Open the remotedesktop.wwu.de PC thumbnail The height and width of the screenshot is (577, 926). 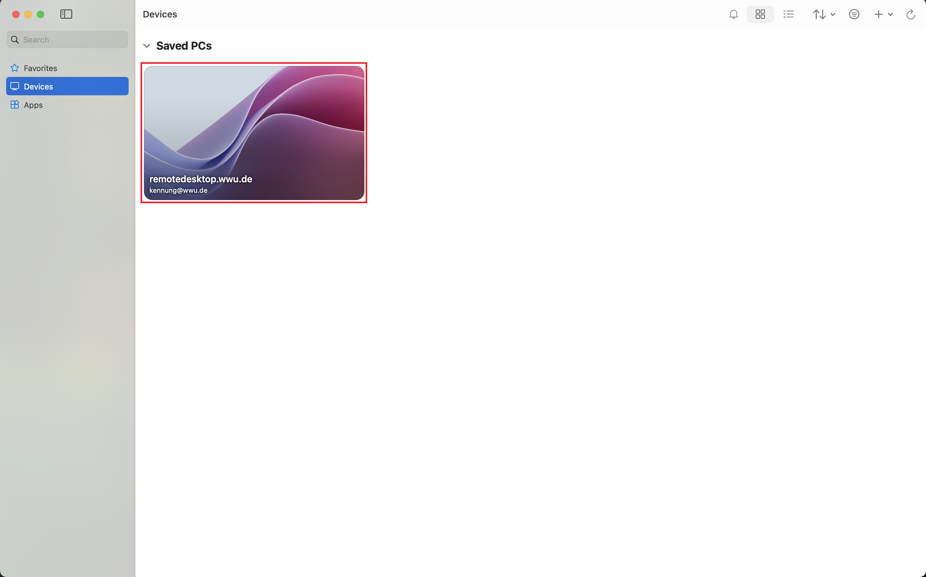[254, 132]
